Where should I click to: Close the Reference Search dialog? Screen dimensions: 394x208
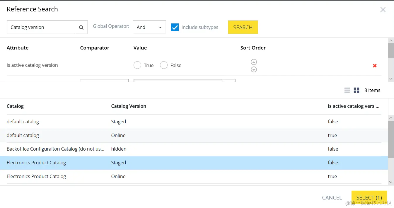pos(383,10)
